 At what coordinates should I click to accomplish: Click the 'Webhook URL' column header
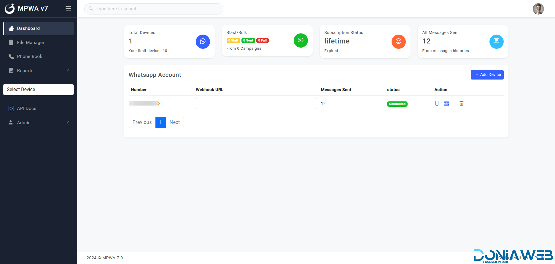pos(209,90)
